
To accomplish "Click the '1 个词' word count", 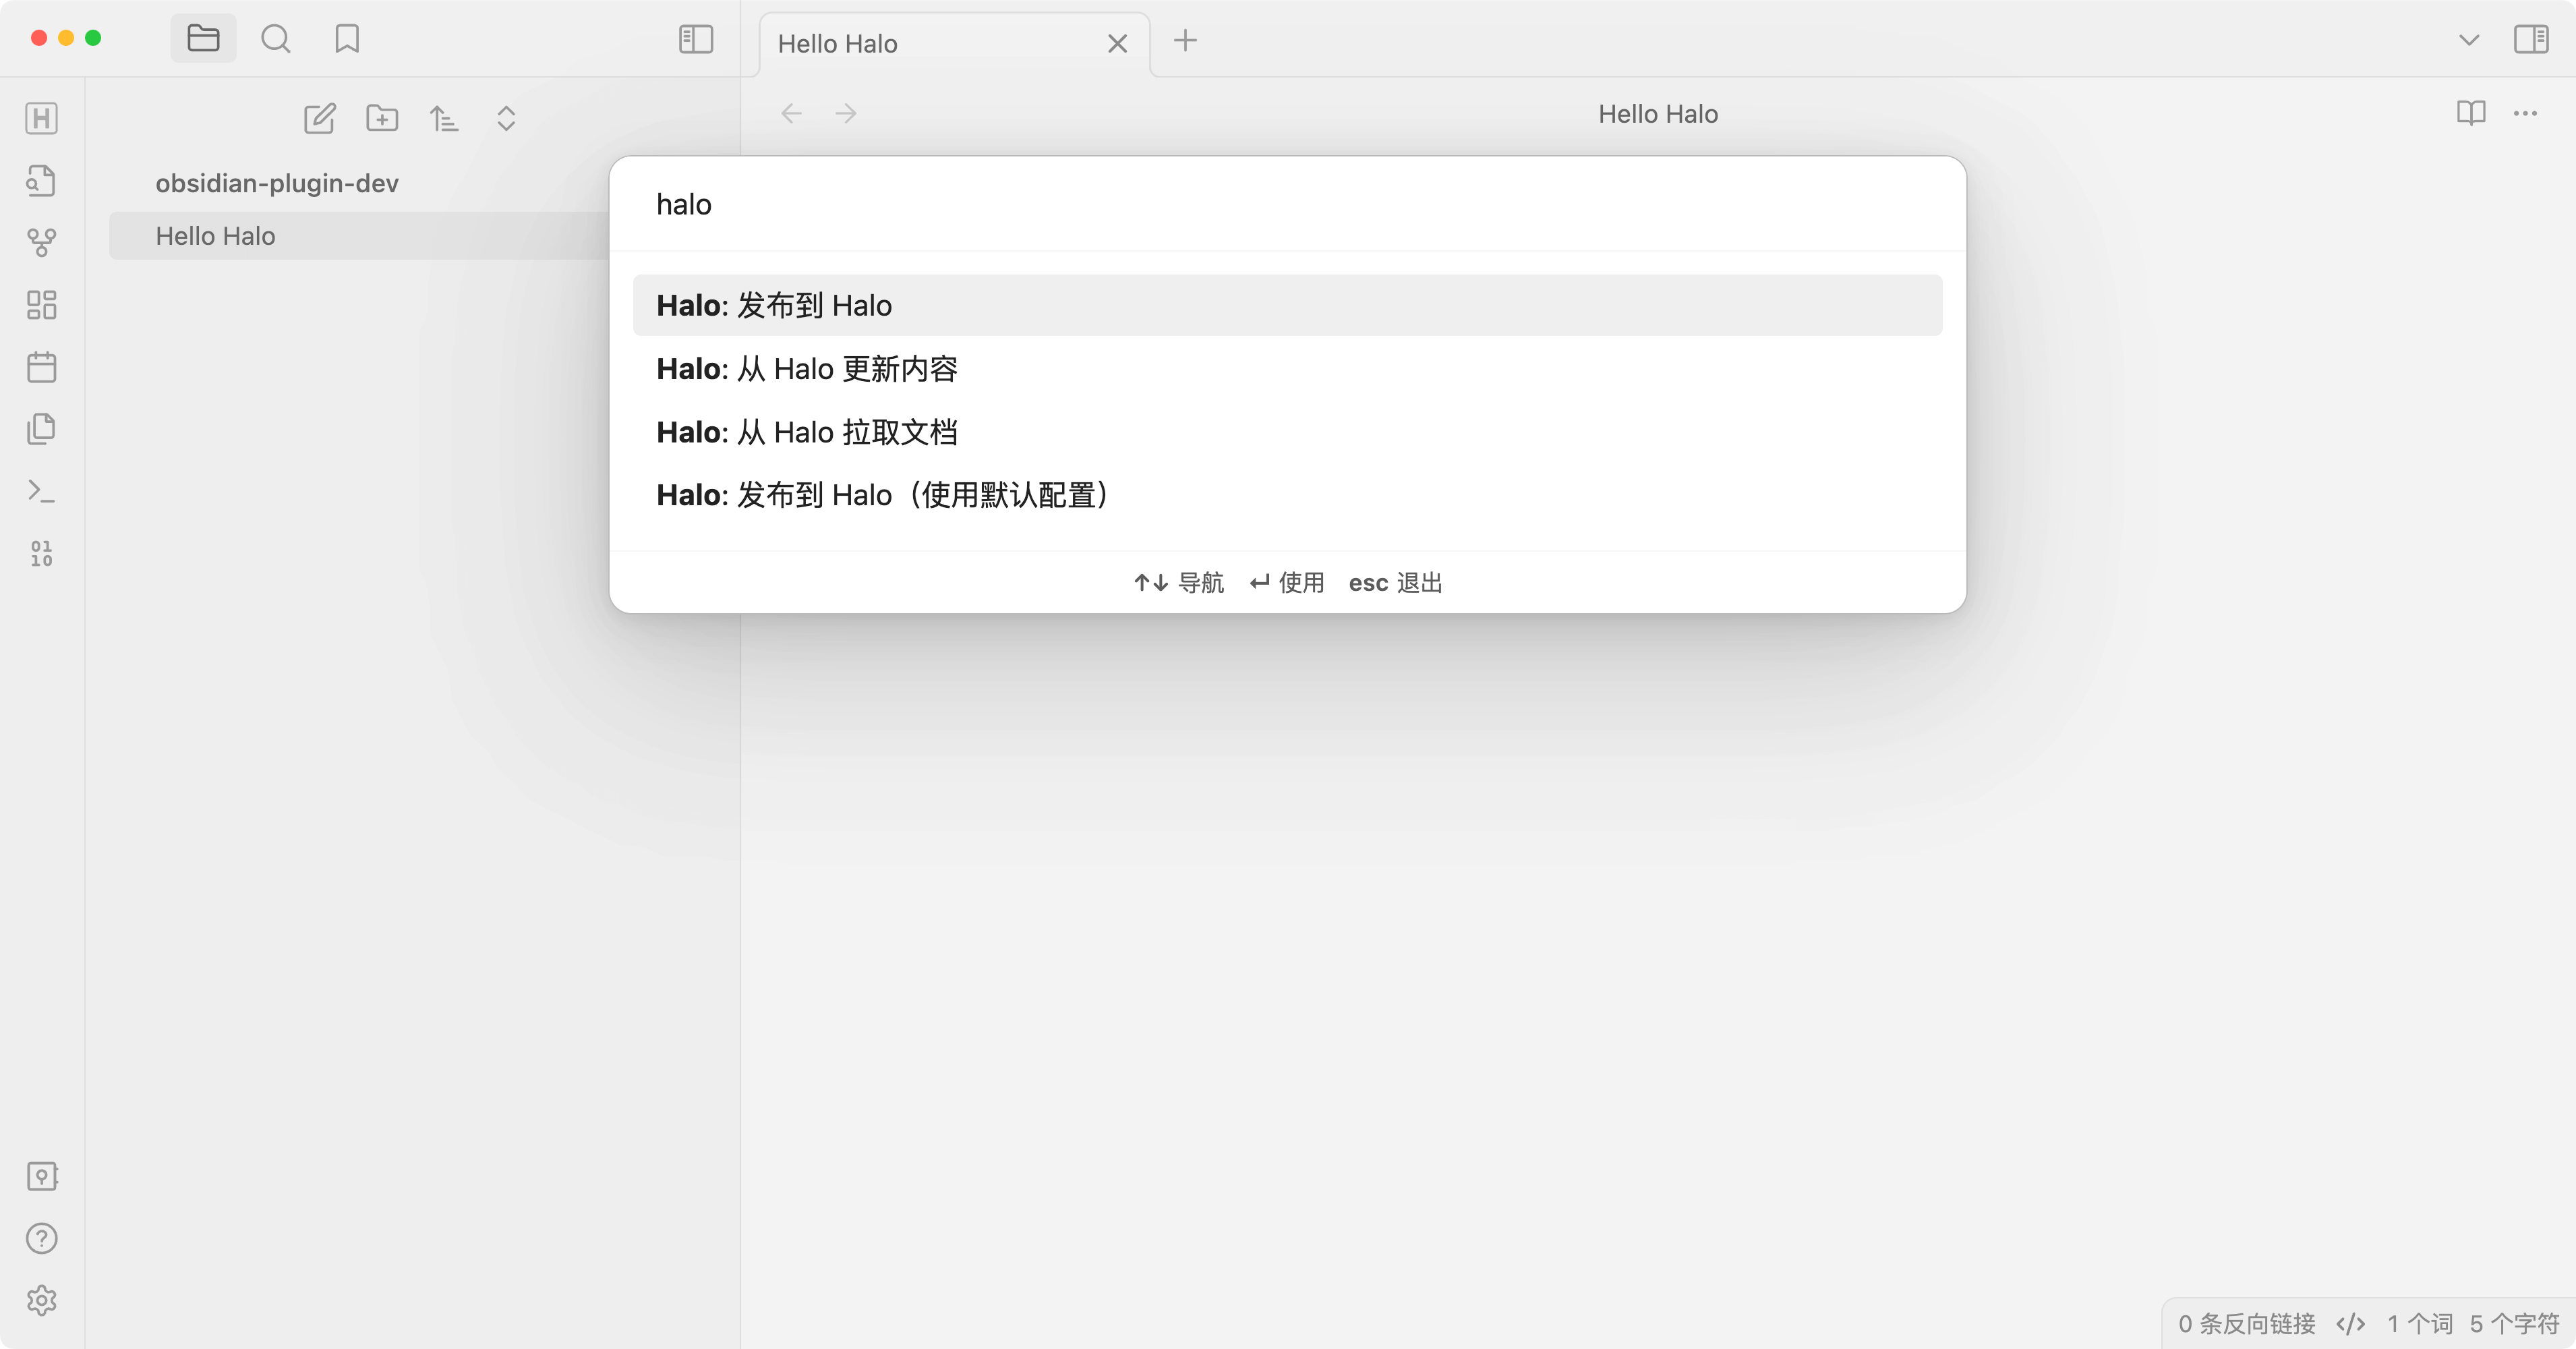I will (x=2420, y=1324).
